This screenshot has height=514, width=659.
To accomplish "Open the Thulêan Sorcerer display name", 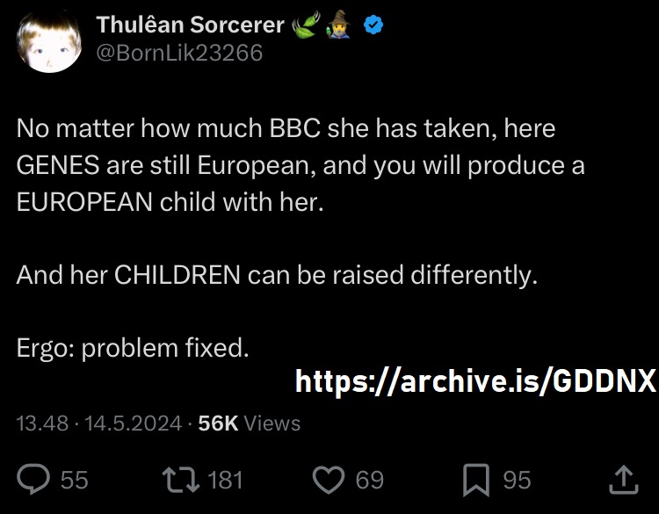I will coord(190,25).
